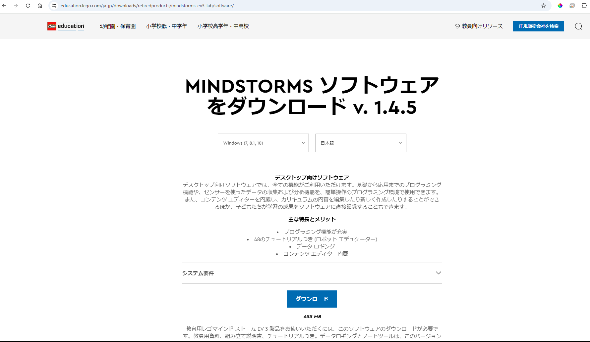Open the cast/media extension icon
590x342 pixels.
(572, 6)
